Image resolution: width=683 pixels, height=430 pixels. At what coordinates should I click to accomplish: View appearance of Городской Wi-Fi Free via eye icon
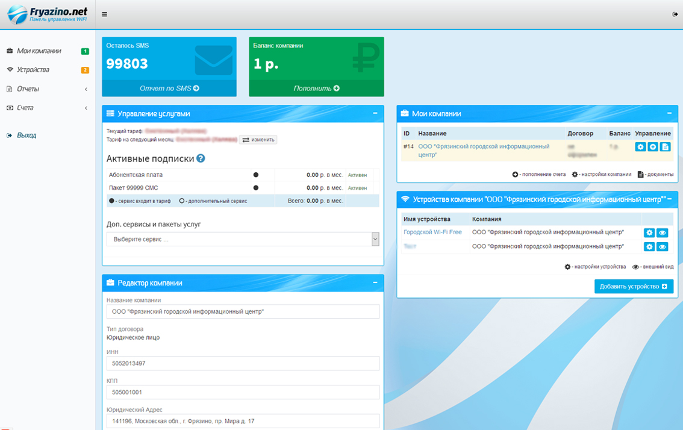click(x=662, y=232)
